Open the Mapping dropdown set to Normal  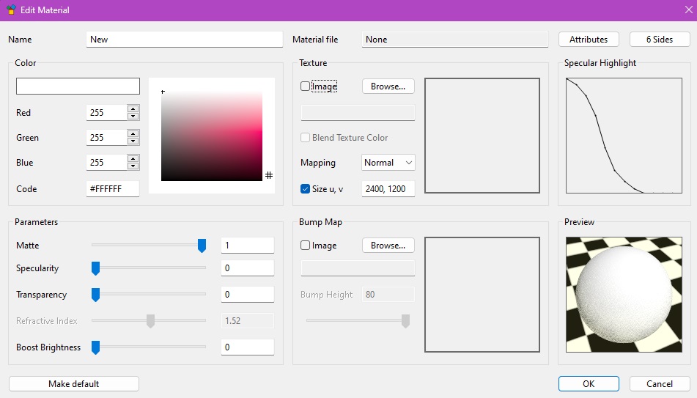click(x=388, y=163)
